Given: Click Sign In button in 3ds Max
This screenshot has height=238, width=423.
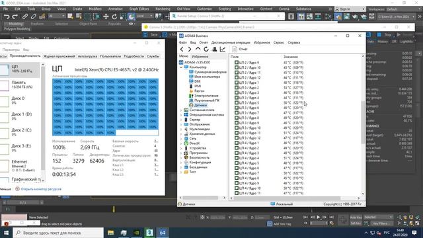Looking at the screenshot, I should [x=350, y=9].
